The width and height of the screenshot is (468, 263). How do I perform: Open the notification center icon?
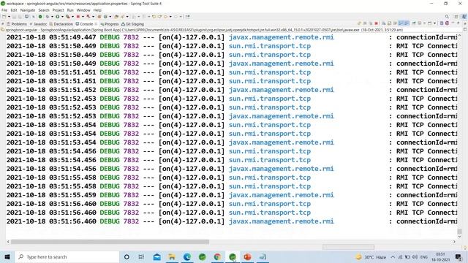coord(458,257)
